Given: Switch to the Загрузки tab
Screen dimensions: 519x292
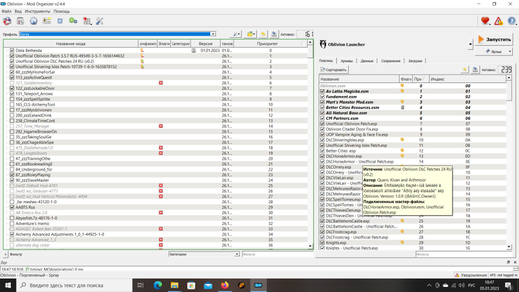Looking at the screenshot, I should point(415,61).
